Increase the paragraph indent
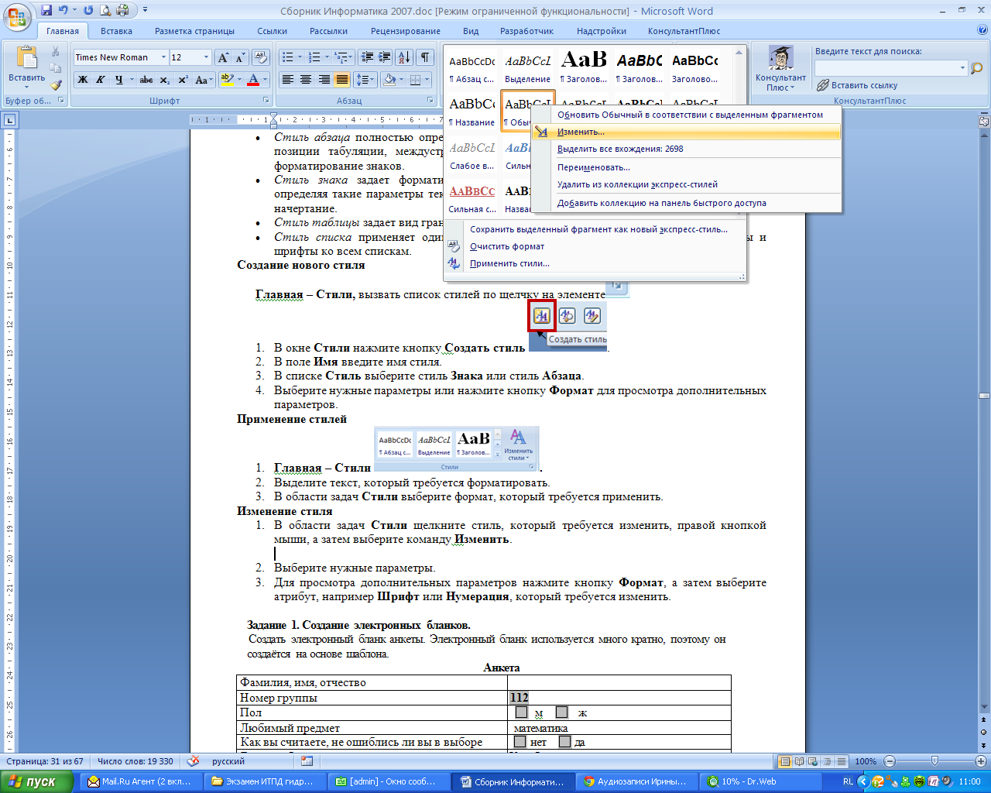Image resolution: width=991 pixels, height=793 pixels. tap(384, 57)
